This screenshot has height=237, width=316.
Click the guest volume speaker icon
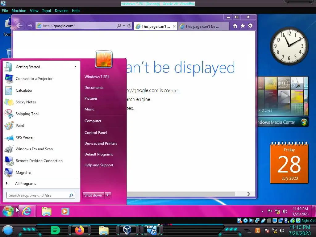[285, 211]
